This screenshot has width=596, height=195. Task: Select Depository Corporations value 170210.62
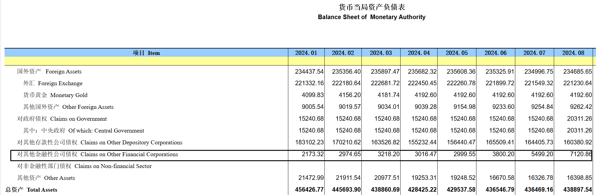tap(346, 142)
